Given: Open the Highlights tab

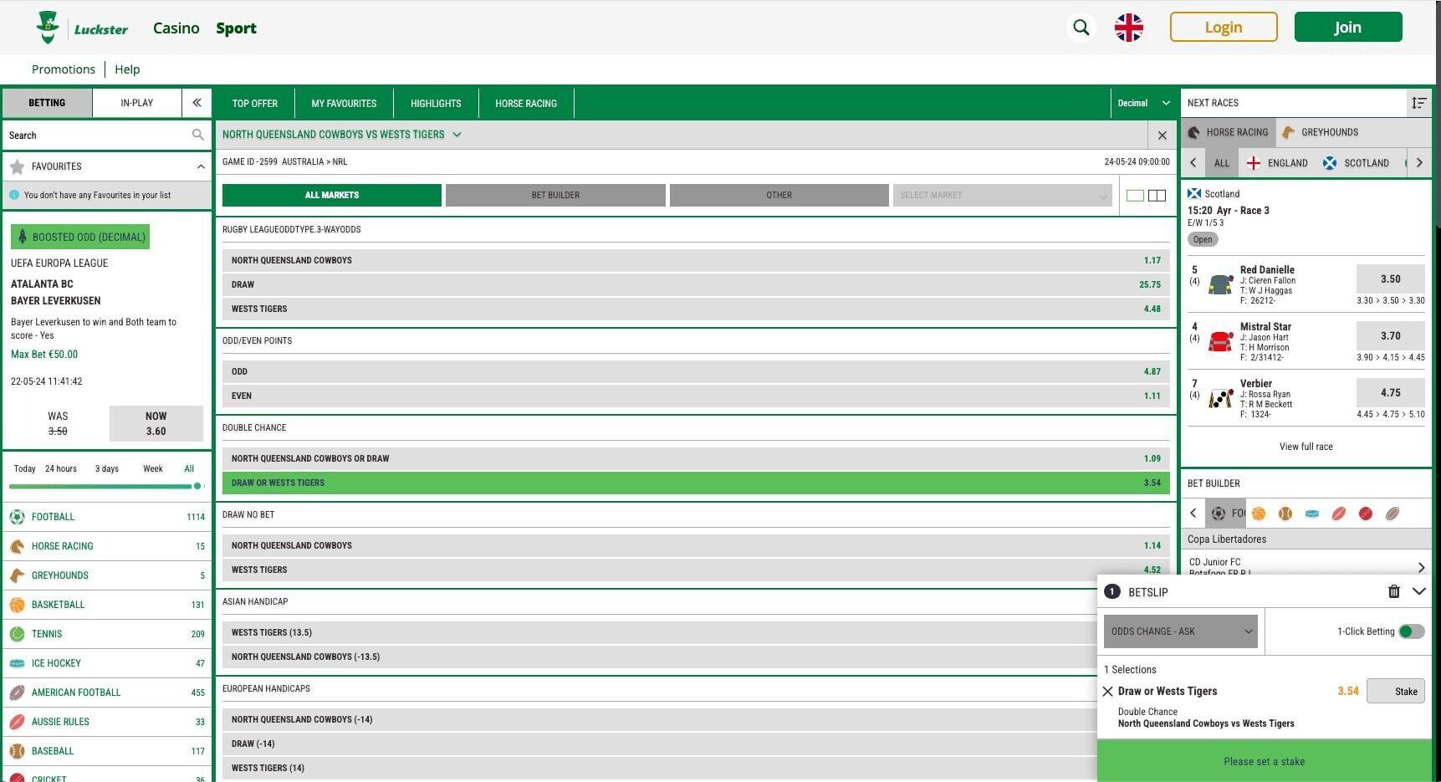Looking at the screenshot, I should [436, 103].
